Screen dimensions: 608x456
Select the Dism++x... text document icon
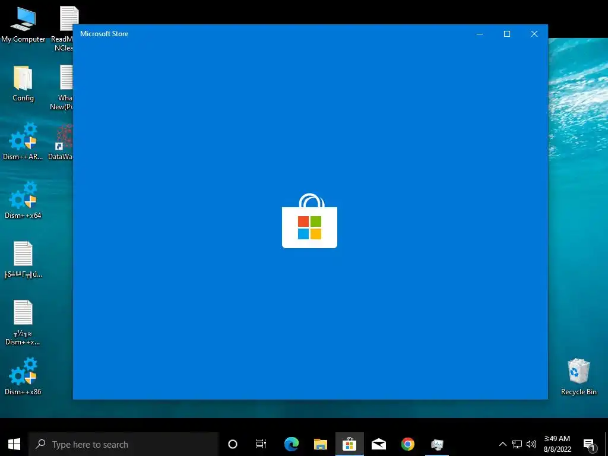tap(23, 322)
